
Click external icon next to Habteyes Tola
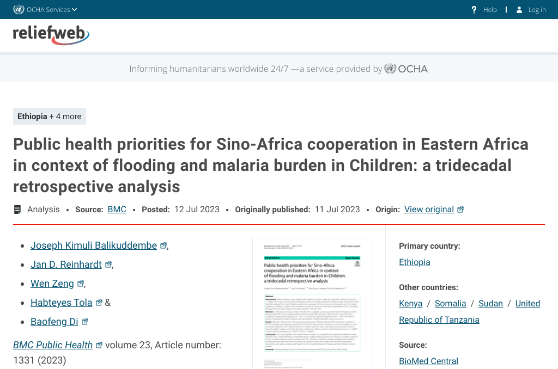tap(99, 303)
